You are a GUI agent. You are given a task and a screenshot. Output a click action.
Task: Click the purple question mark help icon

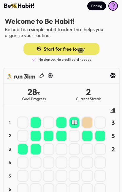[x=113, y=6]
